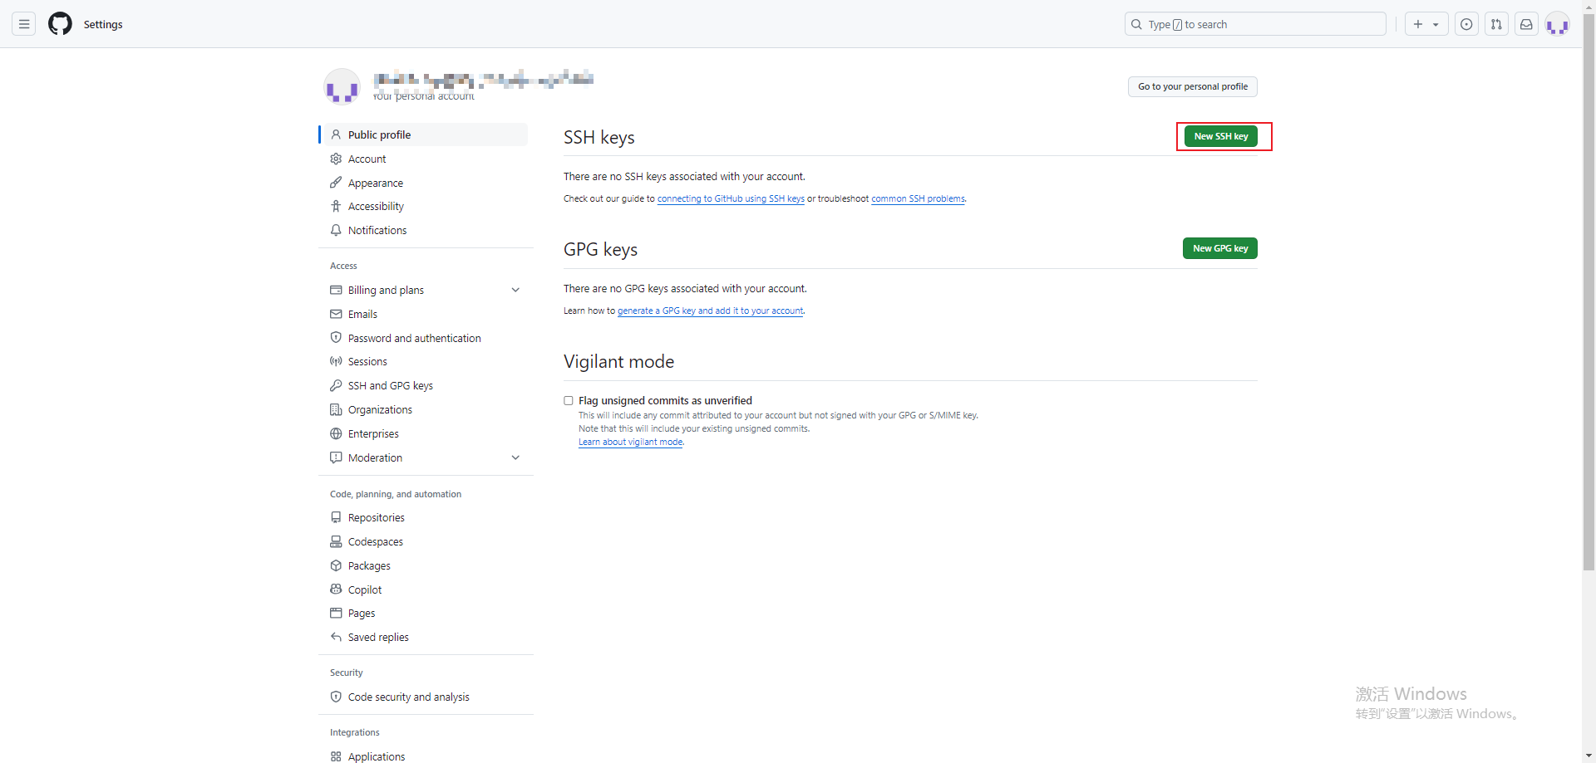Go to the Public profile settings
The height and width of the screenshot is (763, 1596).
click(x=379, y=135)
